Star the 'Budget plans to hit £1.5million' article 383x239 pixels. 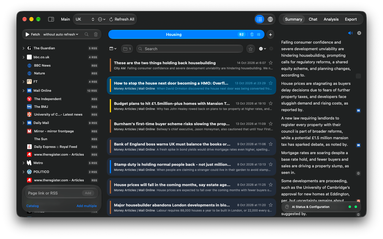click(270, 103)
